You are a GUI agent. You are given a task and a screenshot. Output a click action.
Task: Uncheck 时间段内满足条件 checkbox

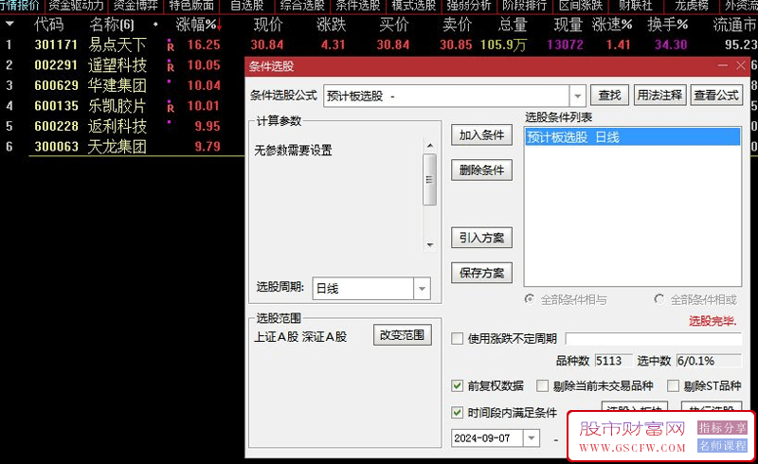[457, 412]
